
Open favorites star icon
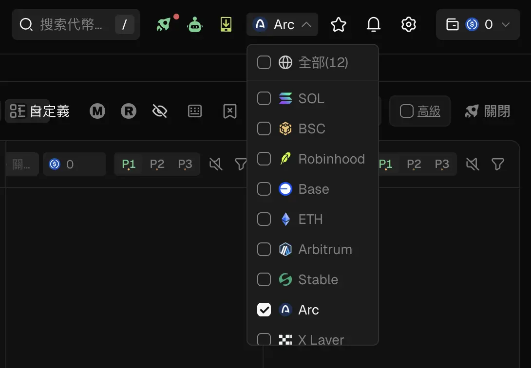coord(338,24)
